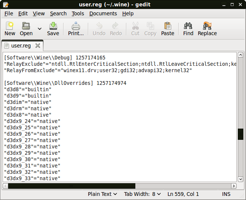Click the INS insert mode indicator
Screen dimensions: 246x200
click(x=226, y=194)
